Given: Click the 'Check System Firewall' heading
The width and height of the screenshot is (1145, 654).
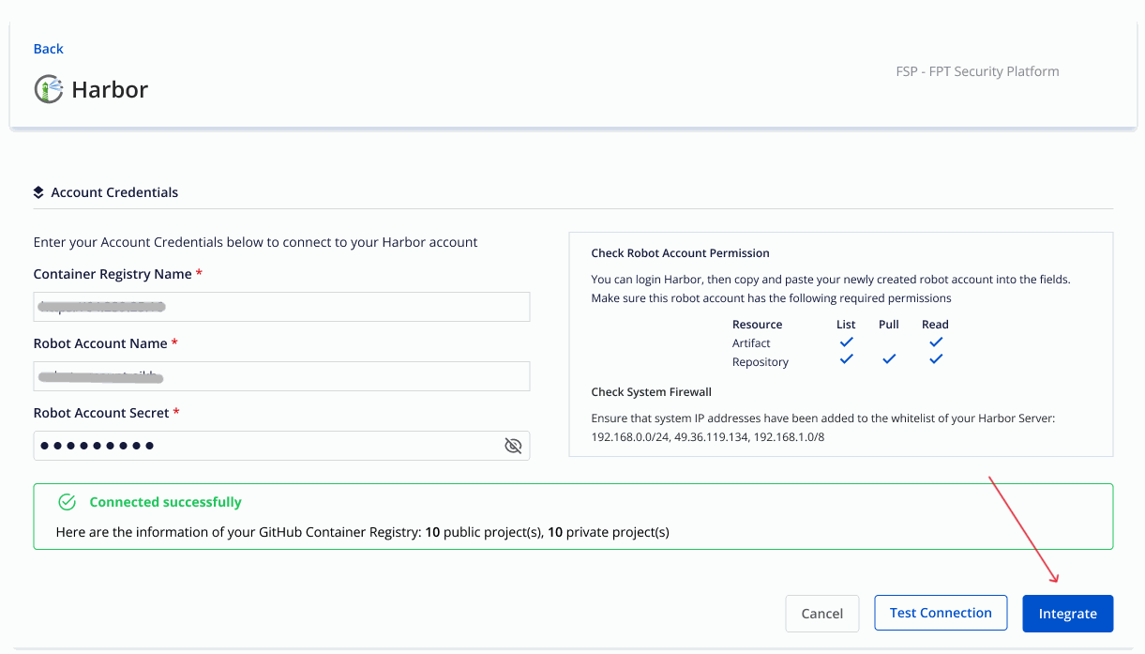Looking at the screenshot, I should coord(651,392).
